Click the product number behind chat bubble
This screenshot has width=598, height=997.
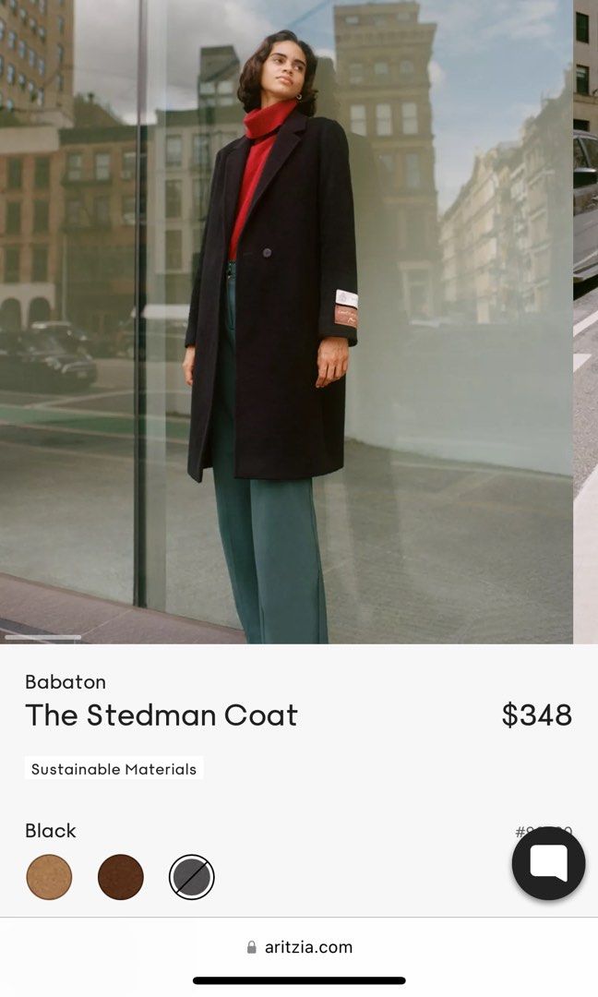(544, 831)
